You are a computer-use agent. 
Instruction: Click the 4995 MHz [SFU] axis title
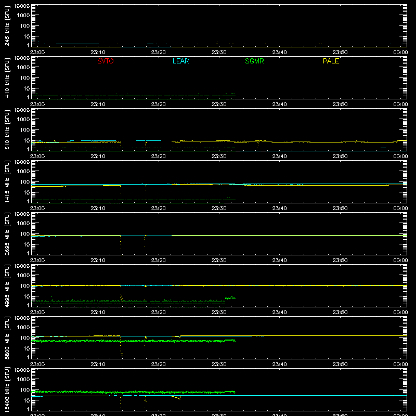[x=7, y=285]
